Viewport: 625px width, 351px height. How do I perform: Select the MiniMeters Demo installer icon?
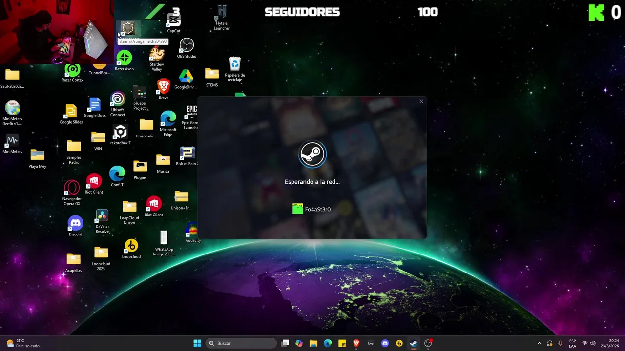point(12,113)
